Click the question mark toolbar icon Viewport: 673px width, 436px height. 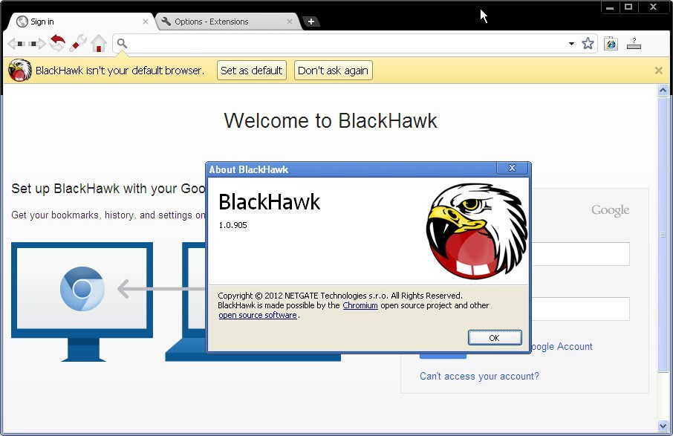(x=634, y=43)
